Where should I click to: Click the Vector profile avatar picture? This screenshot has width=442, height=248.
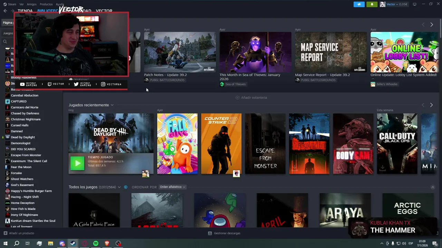[382, 4]
